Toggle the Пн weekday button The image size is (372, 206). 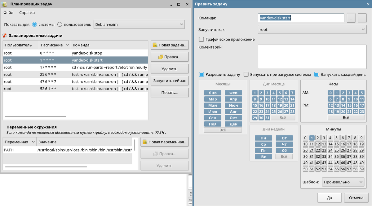click(x=263, y=138)
